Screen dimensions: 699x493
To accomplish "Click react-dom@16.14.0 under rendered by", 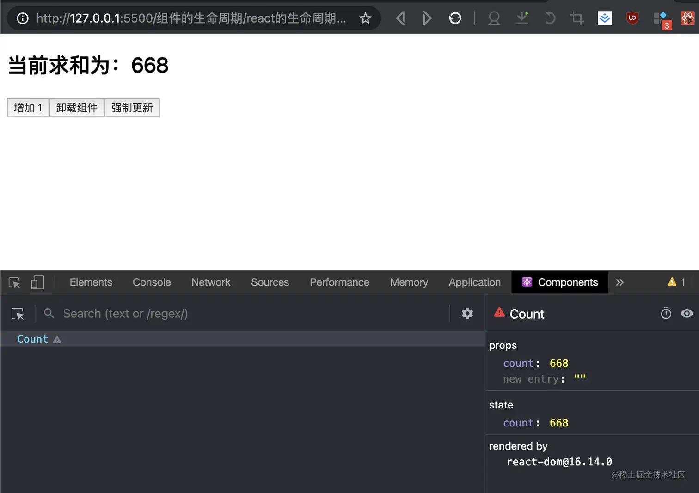I will 559,462.
